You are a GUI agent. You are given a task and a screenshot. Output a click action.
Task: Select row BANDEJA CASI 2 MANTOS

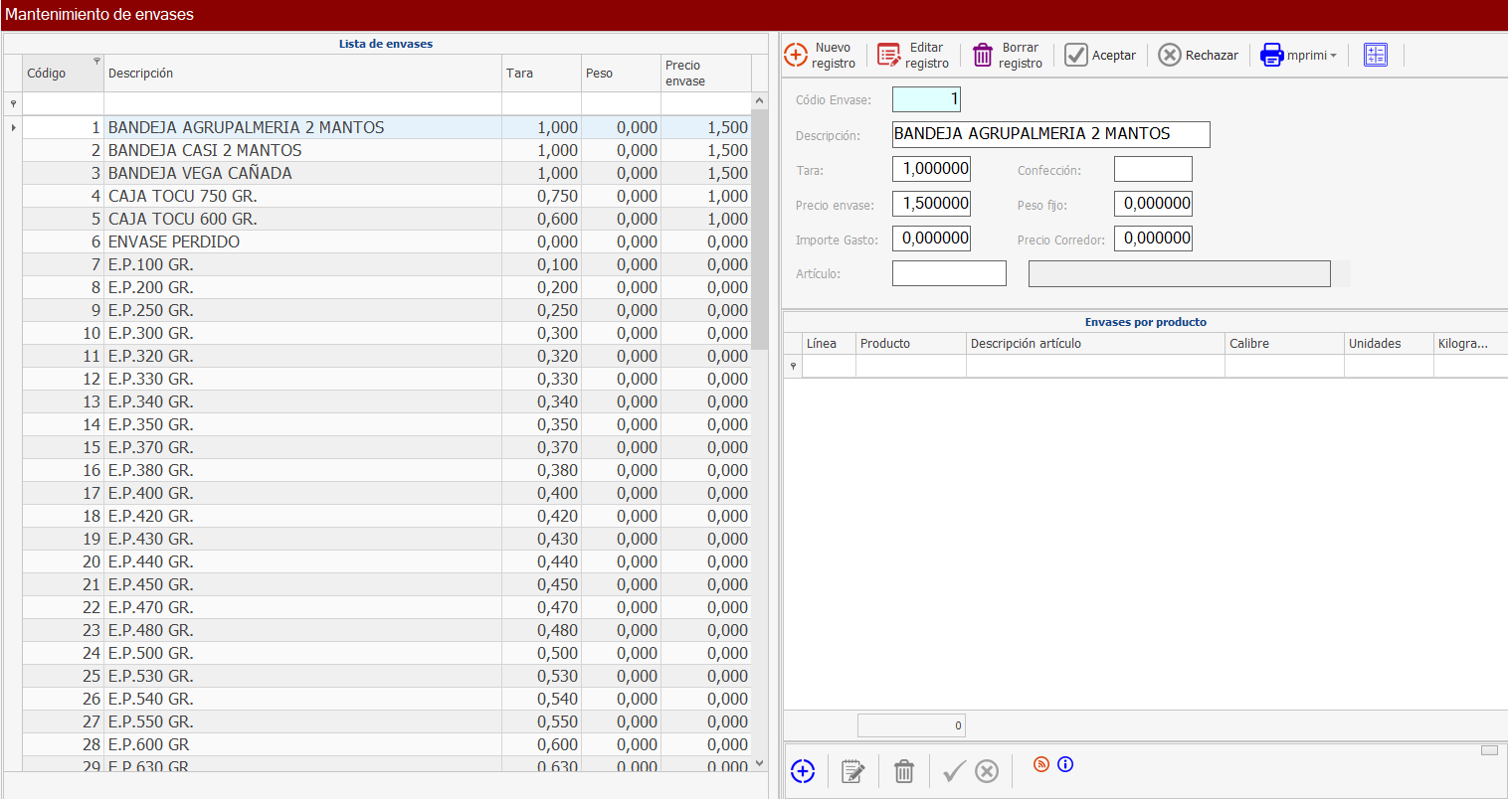point(386,150)
